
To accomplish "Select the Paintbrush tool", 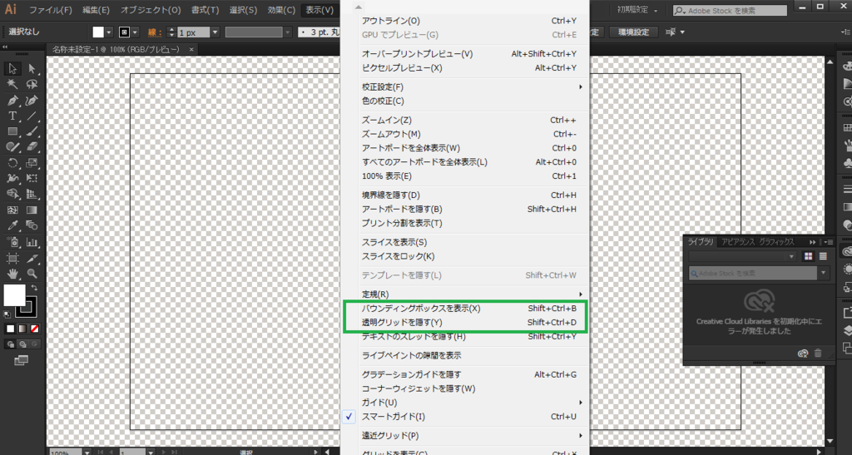I will [x=32, y=131].
